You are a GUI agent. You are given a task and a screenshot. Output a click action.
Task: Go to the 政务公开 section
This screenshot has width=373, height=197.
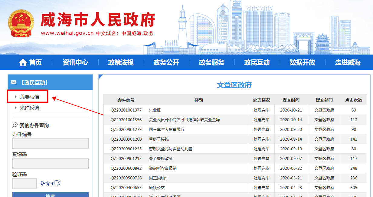click(166, 62)
